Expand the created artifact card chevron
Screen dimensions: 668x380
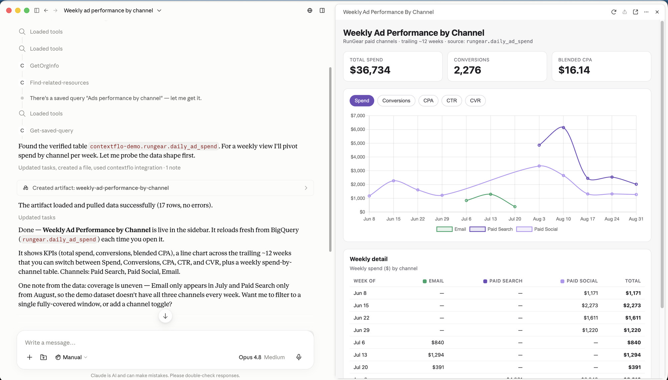click(x=306, y=188)
